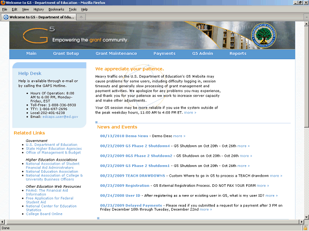The image size is (309, 231).
Task: Open a new tab with the plus button
Action: (x=81, y=17)
